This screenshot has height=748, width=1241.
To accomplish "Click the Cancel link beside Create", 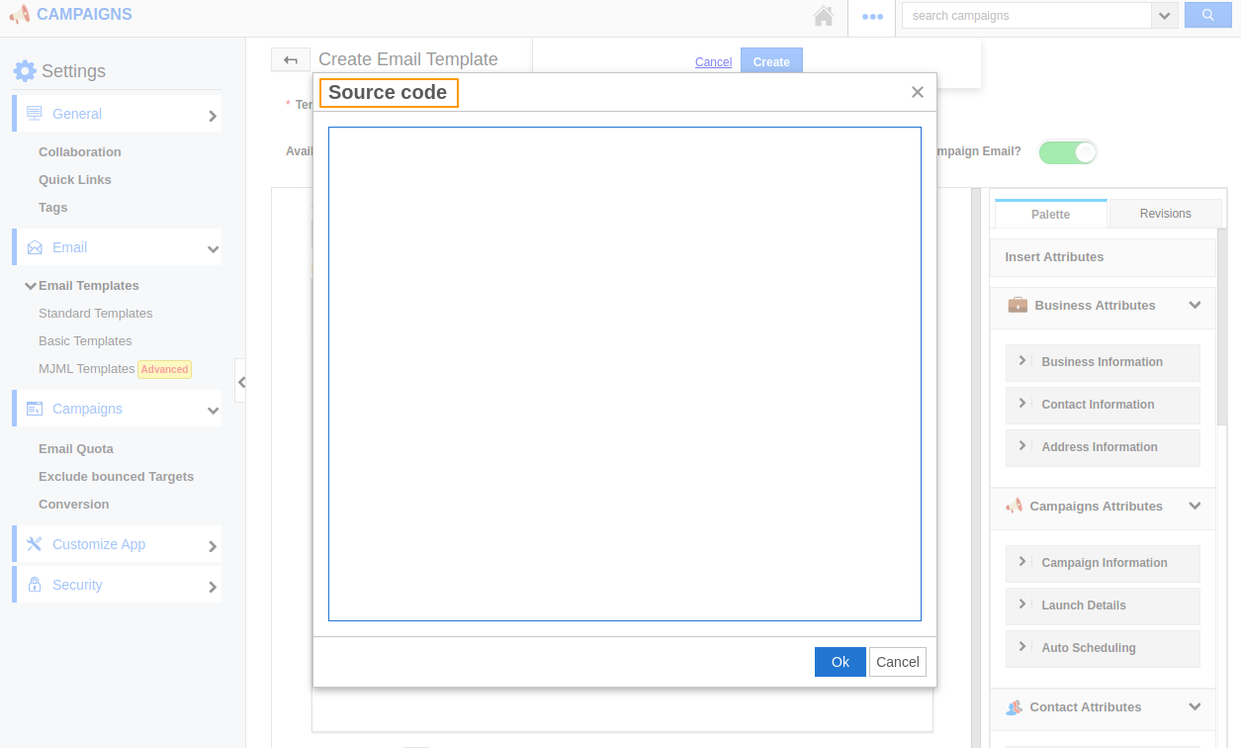I will click(713, 61).
